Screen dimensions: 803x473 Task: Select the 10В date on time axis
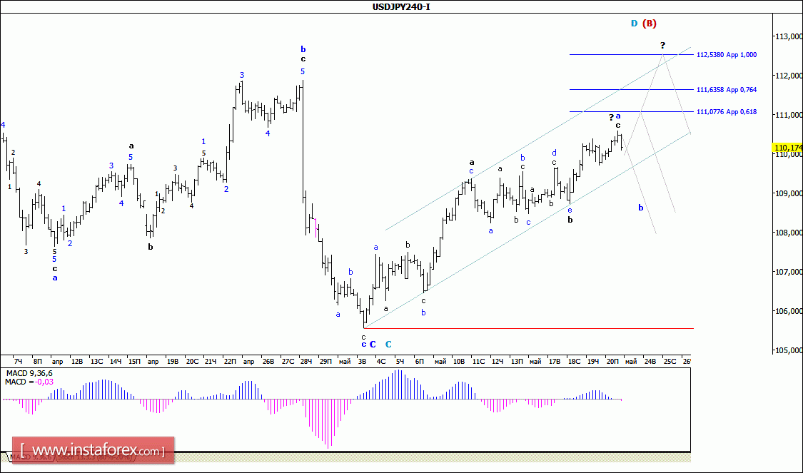click(459, 362)
